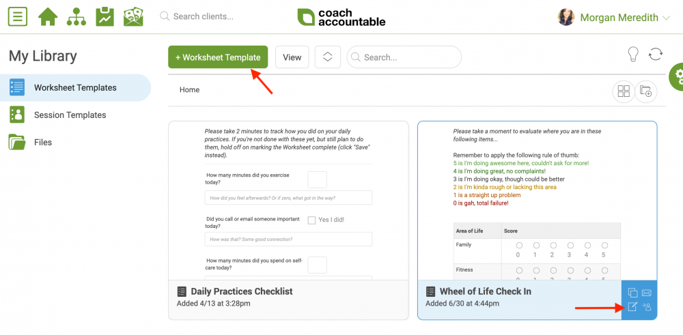Select Family score 3 radio button
Screen dimensions: 683x335
tap(570, 246)
